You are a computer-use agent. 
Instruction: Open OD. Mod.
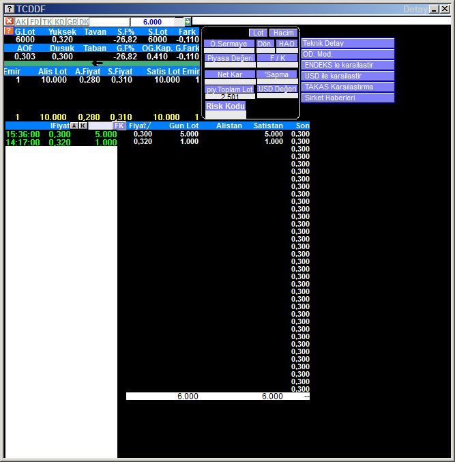348,54
